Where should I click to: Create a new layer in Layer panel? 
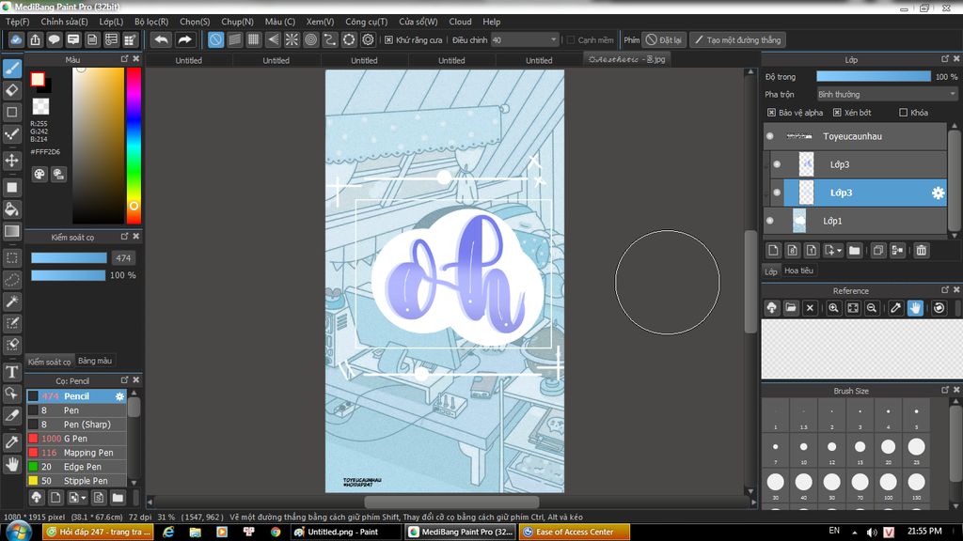773,250
